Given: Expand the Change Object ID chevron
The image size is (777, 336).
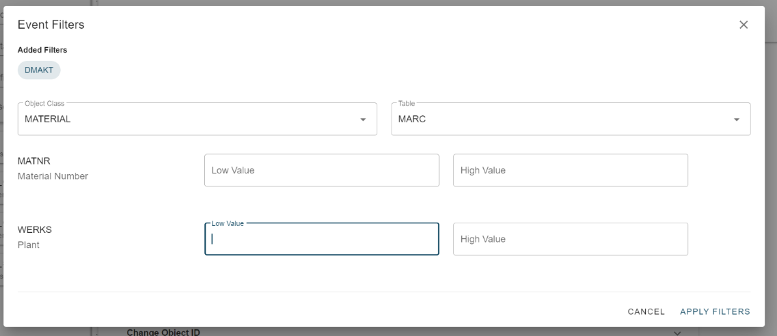Looking at the screenshot, I should [x=678, y=333].
